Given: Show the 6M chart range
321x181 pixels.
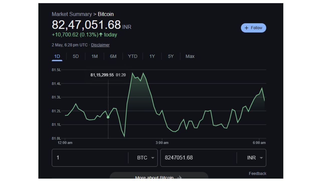Looking at the screenshot, I should click(113, 56).
